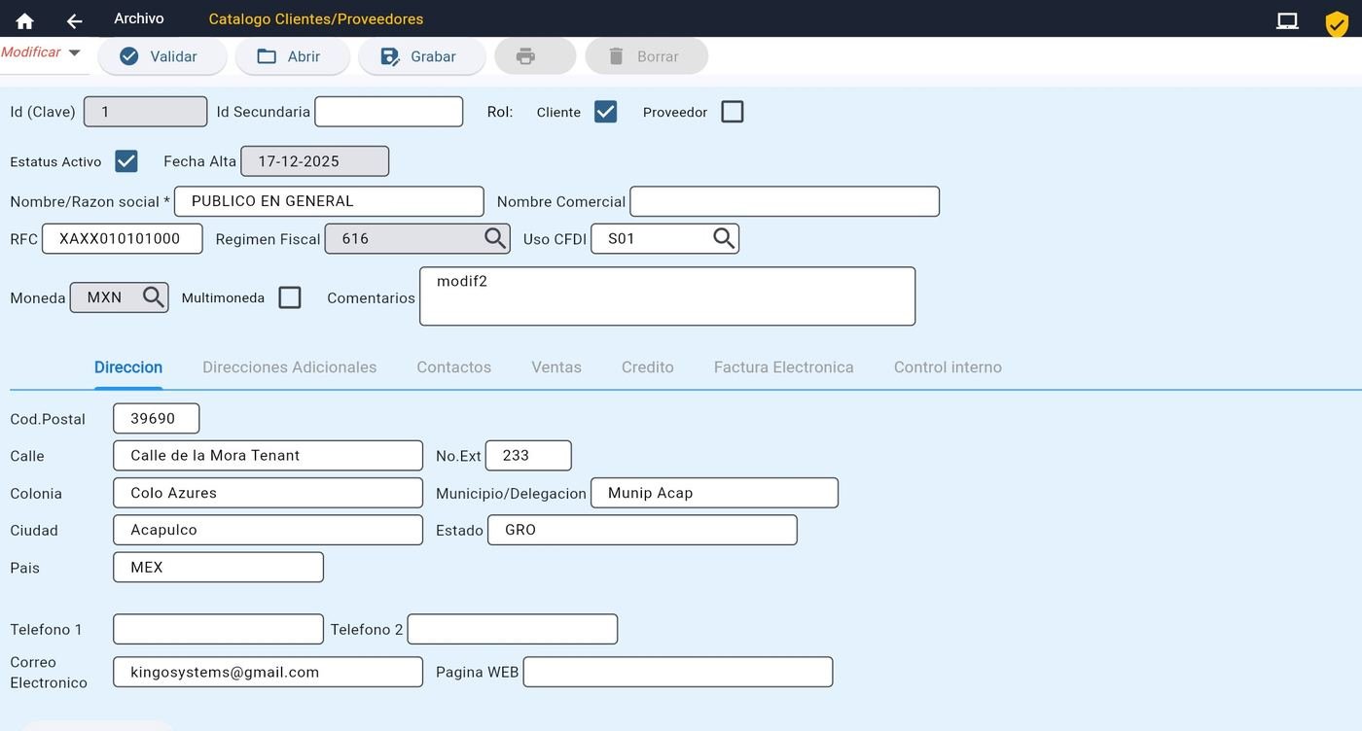Uncheck the Cliente role checkbox

(605, 112)
